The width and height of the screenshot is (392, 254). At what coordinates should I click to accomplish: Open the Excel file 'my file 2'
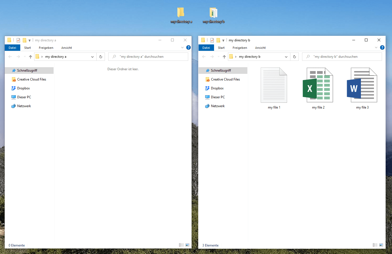tap(318, 85)
